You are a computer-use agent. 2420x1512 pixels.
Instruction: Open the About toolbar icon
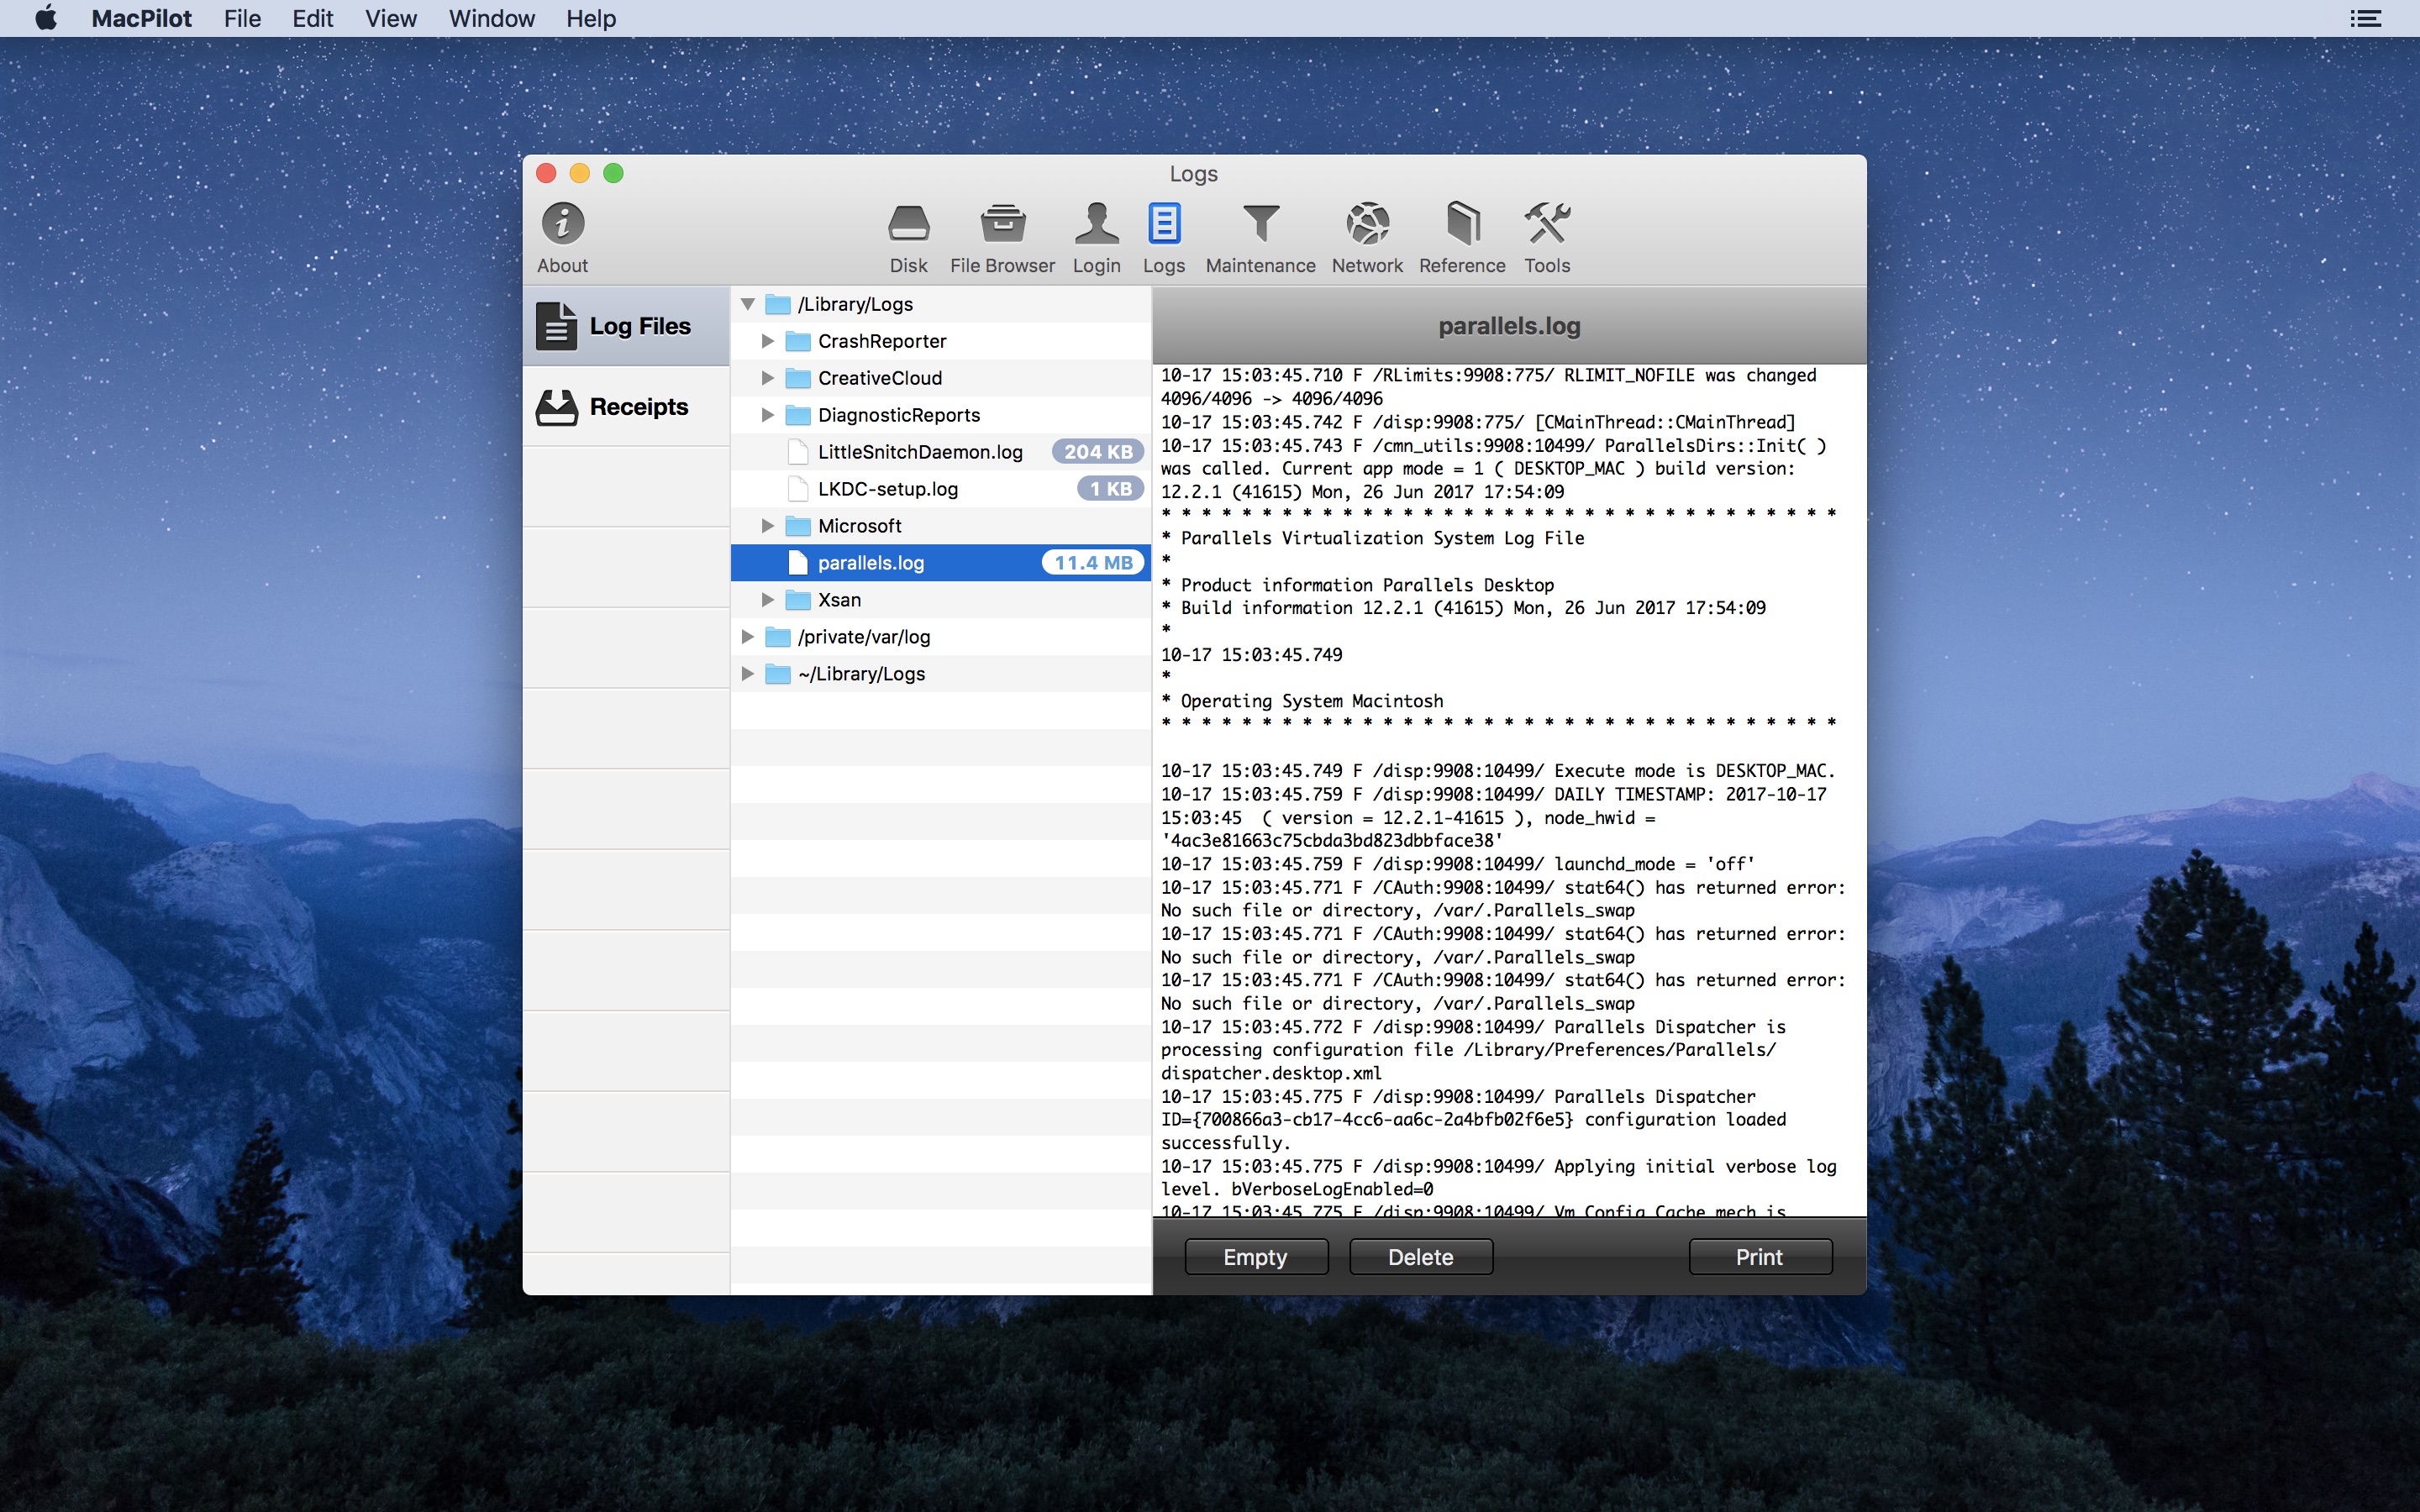click(562, 237)
